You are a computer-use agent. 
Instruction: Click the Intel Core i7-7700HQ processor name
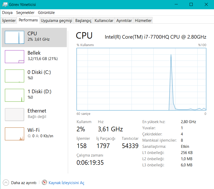(155, 37)
